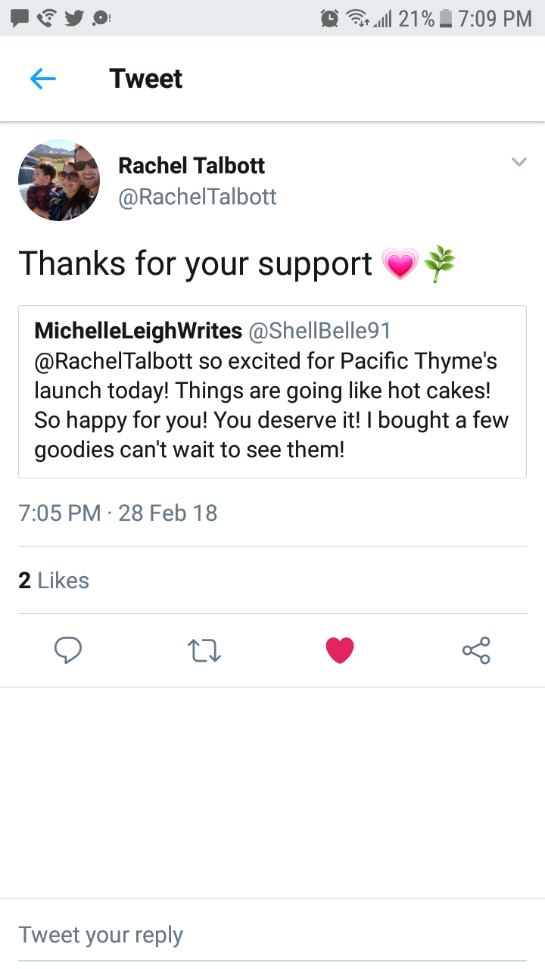Tap the Twitter bird notification icon
Viewport: 545px width, 969px height.
click(74, 18)
